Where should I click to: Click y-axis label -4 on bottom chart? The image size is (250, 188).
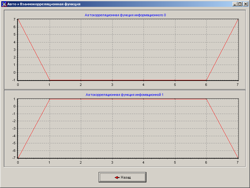point(14,136)
